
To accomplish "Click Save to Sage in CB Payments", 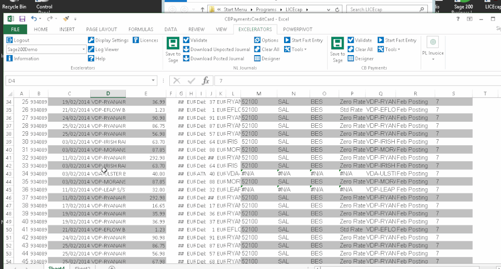I will pyautogui.click(x=337, y=50).
